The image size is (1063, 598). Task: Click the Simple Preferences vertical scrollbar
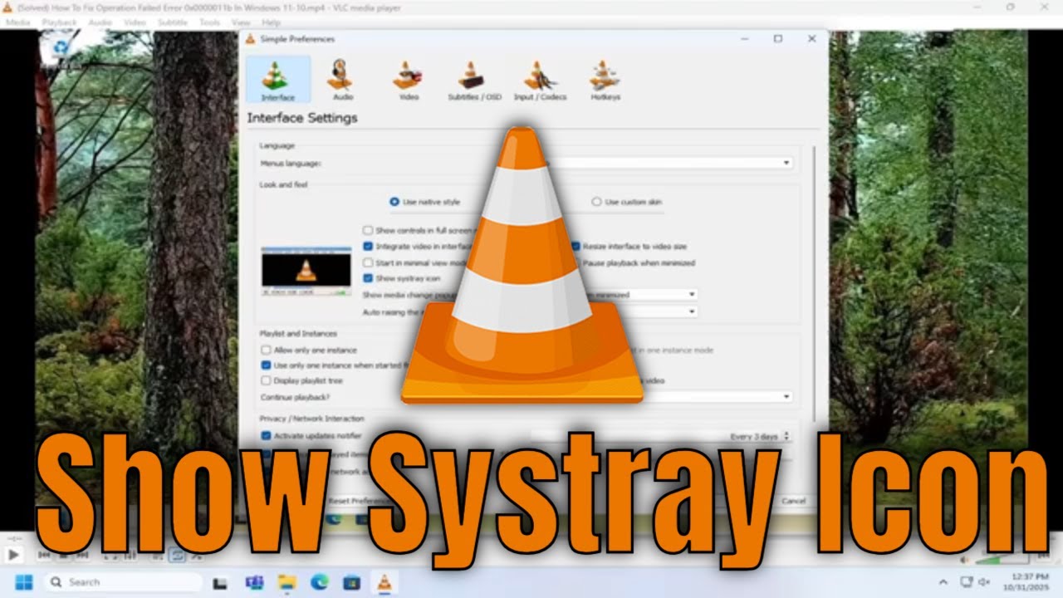(x=814, y=282)
